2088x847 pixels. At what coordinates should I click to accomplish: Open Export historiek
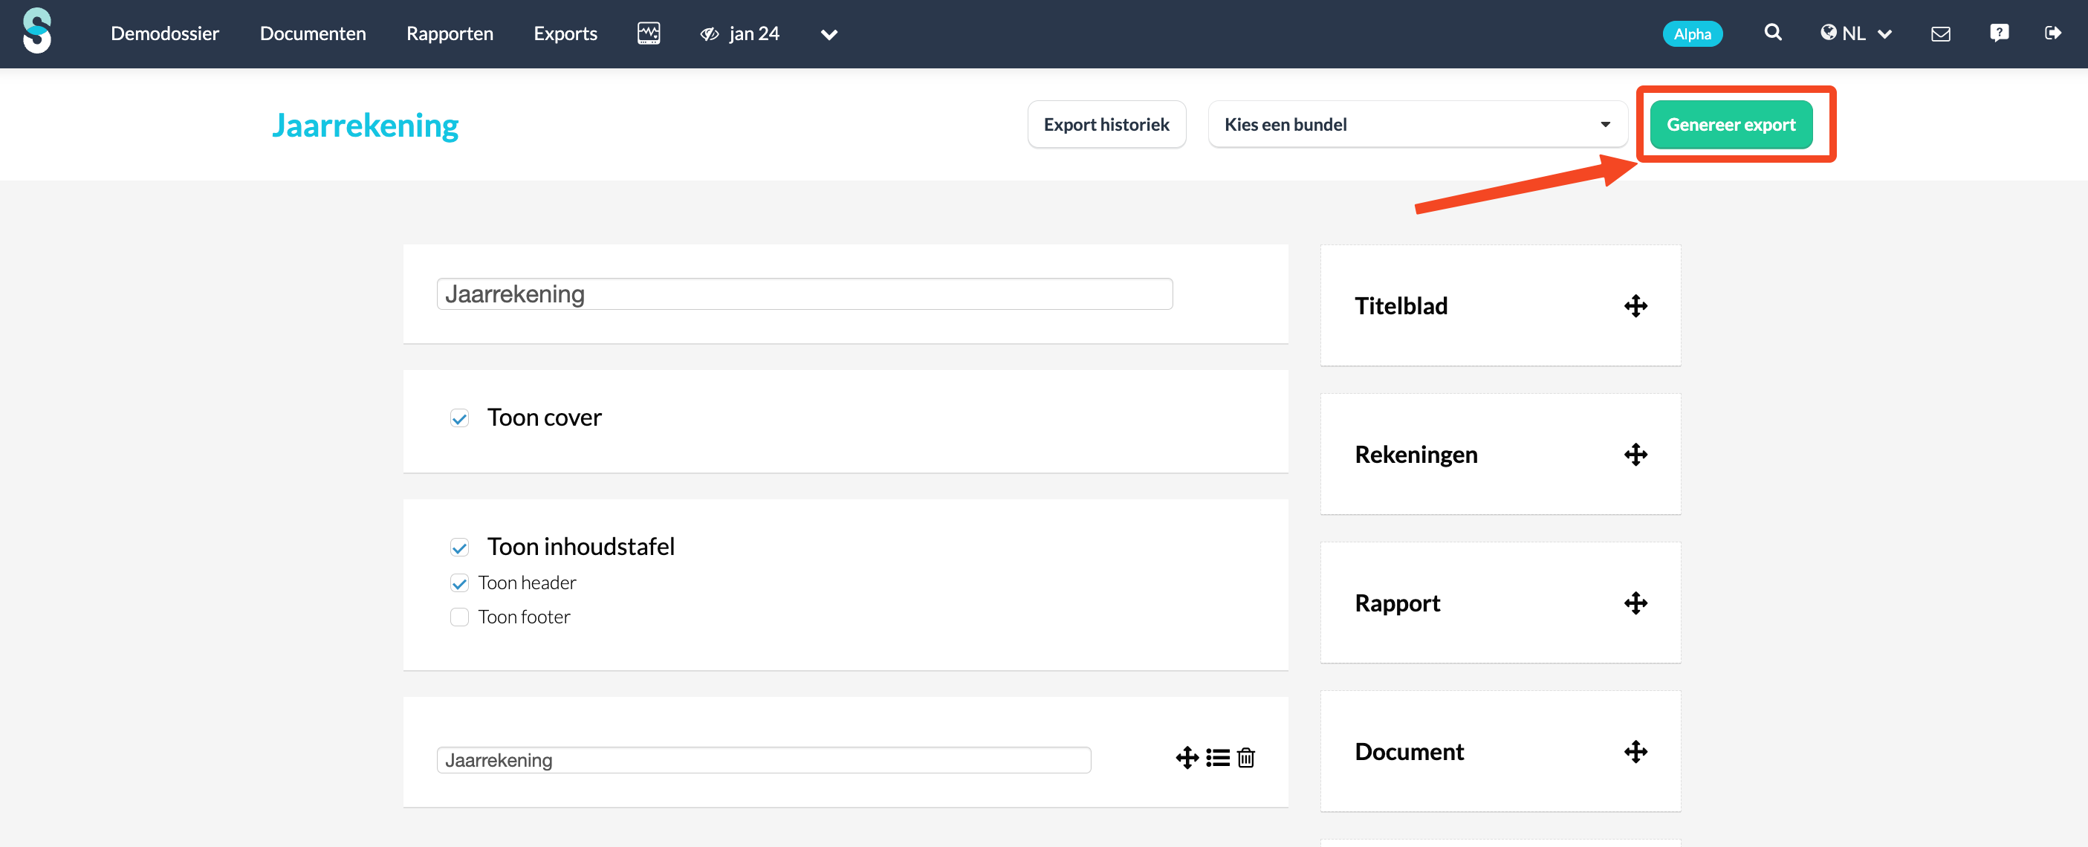click(x=1106, y=125)
